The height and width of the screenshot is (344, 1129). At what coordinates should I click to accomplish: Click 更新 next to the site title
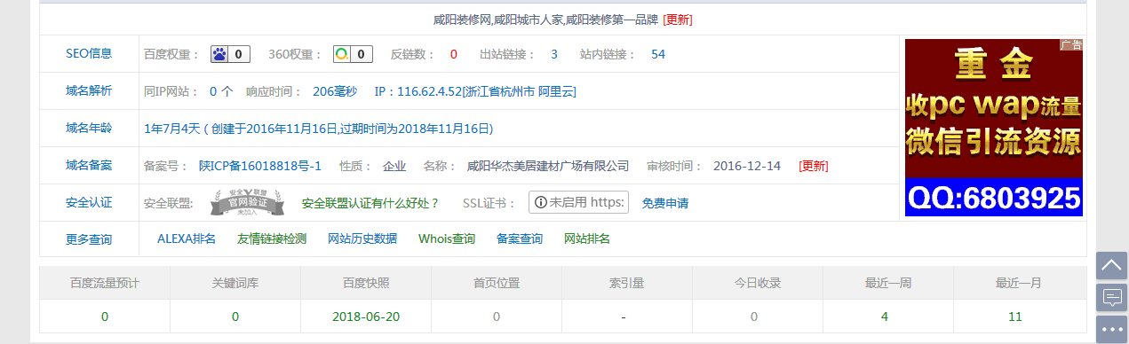(678, 20)
